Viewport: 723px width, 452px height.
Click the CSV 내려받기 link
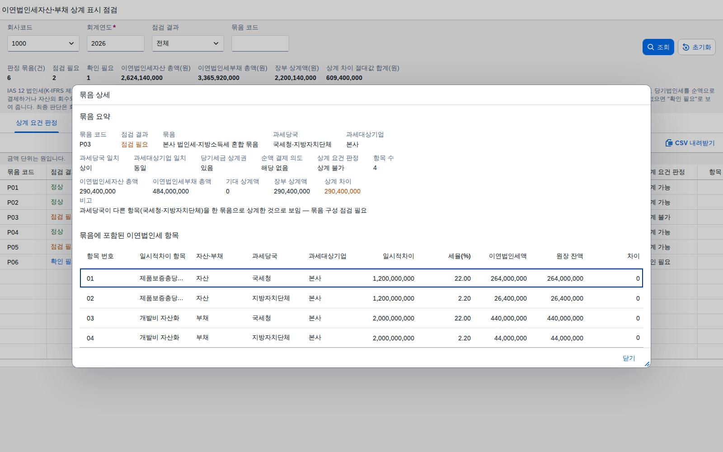pyautogui.click(x=690, y=143)
